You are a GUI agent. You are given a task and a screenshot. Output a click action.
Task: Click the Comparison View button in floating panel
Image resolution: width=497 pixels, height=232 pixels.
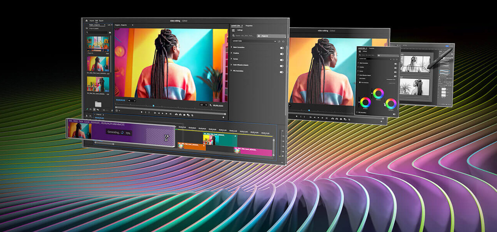(391, 80)
